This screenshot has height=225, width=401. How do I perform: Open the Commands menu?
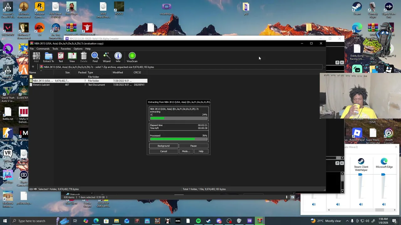43,49
